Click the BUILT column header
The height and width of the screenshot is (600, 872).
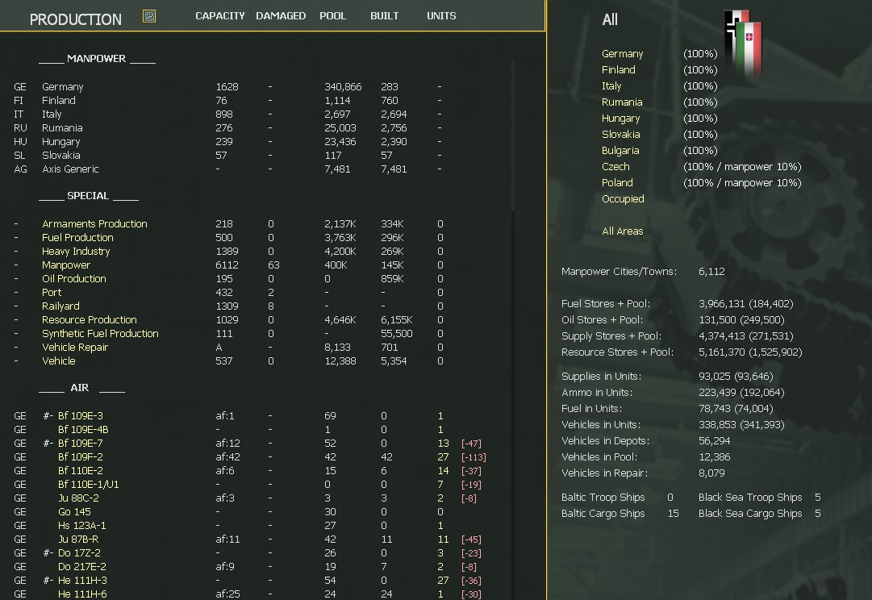(385, 15)
